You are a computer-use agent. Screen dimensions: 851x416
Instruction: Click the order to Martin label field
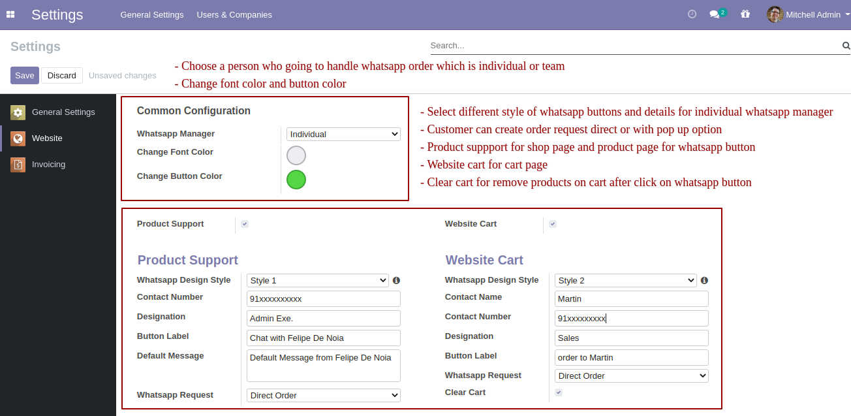[x=632, y=357]
